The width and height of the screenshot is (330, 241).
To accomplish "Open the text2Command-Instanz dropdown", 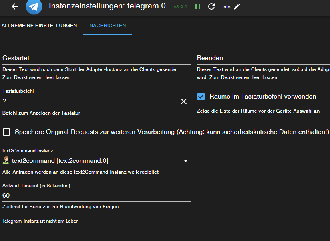I will (96, 161).
